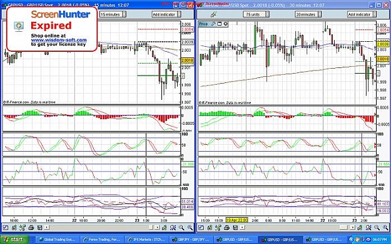Screen dimensions: 391x244
Task: Zoom out on the 30-minute chart
Action: [377, 227]
